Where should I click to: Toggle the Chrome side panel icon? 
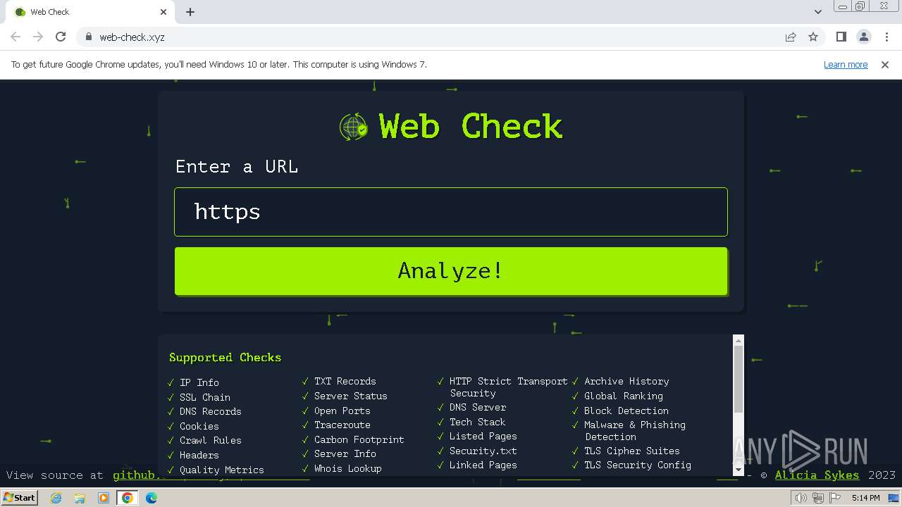tap(841, 37)
